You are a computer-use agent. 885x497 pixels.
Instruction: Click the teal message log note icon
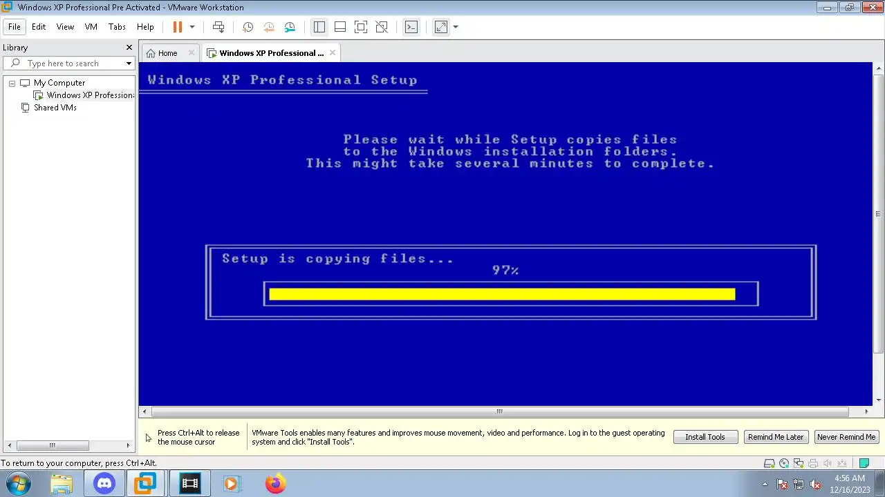click(864, 463)
